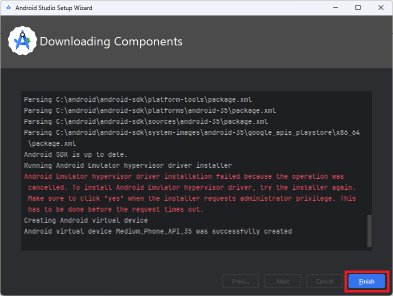Viewport: 393px width, 296px height.
Task: Click the disabled Previous button
Action: [x=240, y=281]
